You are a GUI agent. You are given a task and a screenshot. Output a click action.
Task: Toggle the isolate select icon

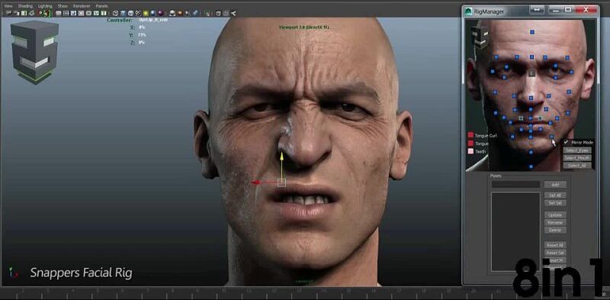[x=207, y=13]
